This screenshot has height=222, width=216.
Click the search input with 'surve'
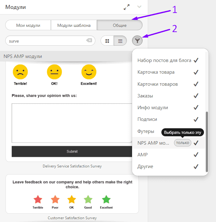[x=46, y=41]
